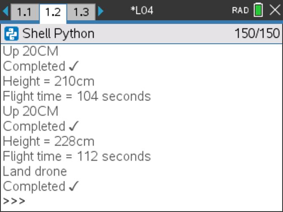Click the Land drone output line
The height and width of the screenshot is (212, 283).
[35, 171]
